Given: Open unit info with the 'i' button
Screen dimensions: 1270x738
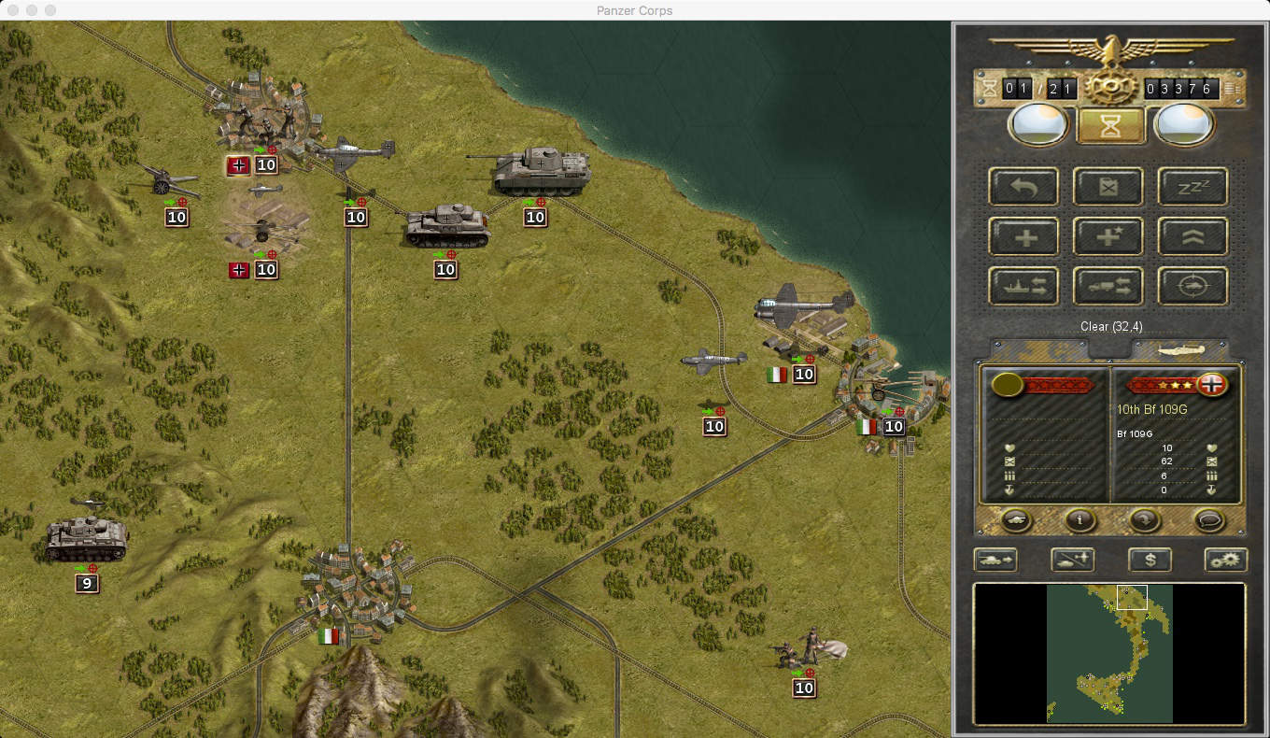Looking at the screenshot, I should pos(1080,520).
